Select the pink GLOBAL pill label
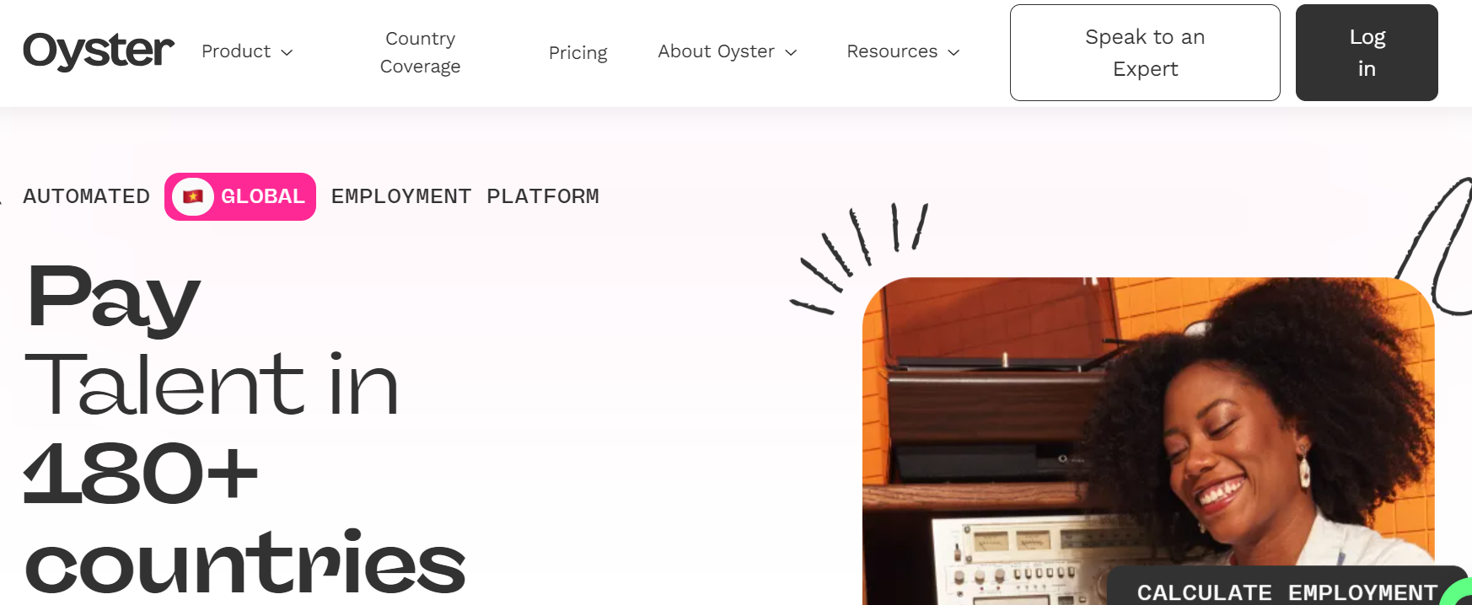 pyautogui.click(x=240, y=196)
